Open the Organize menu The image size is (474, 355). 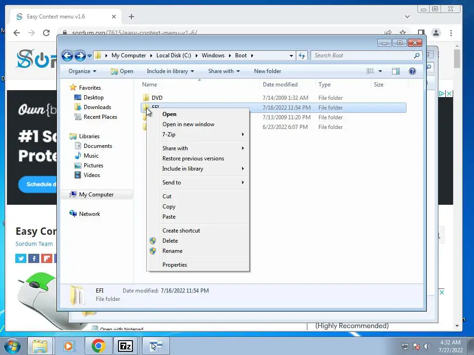tap(82, 71)
